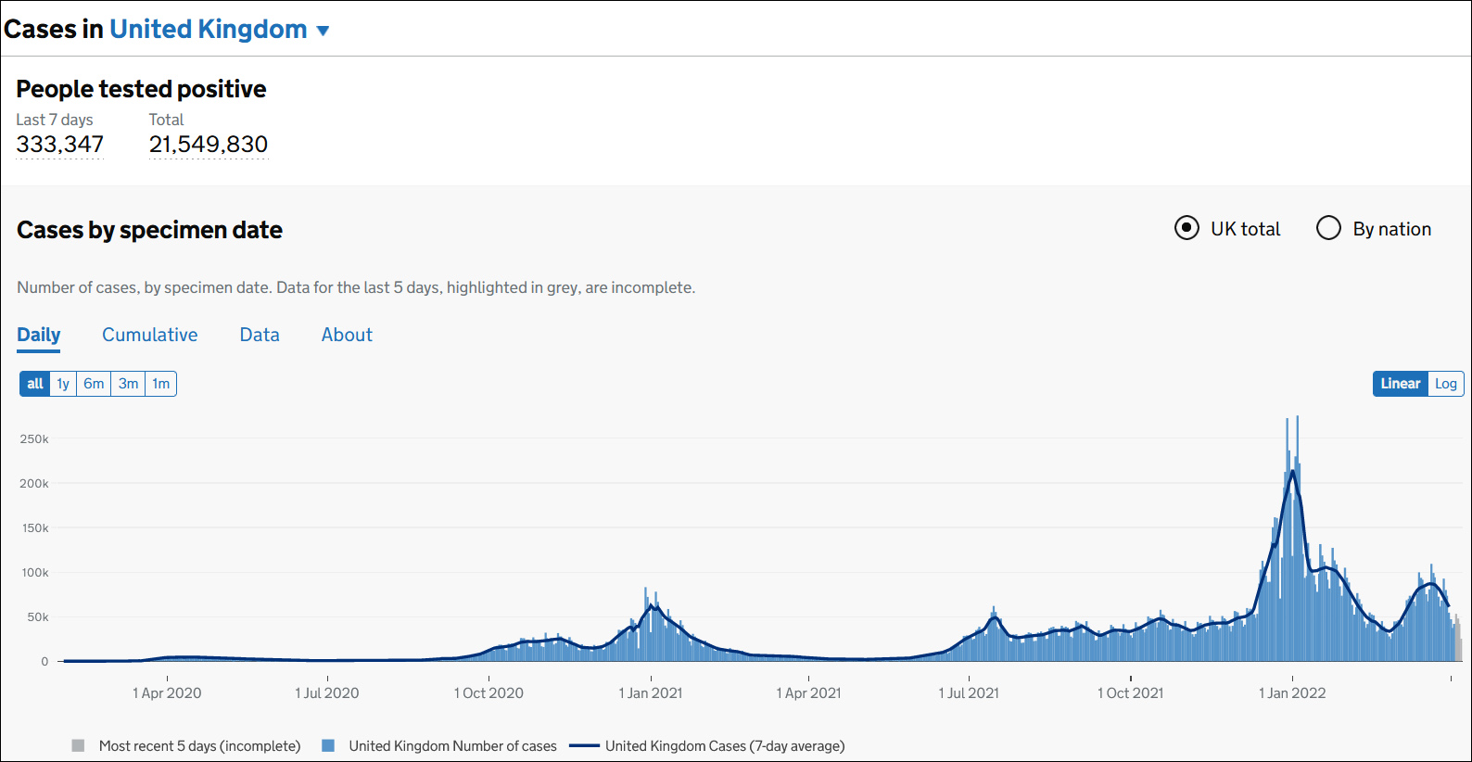Click the '1 Oct 2020' axis label
The width and height of the screenshot is (1472, 762).
[x=489, y=693]
